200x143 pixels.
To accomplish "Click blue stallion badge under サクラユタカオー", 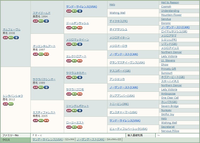I will click(80, 77).
